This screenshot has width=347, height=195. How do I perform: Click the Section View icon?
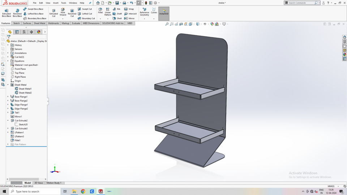pos(181,24)
